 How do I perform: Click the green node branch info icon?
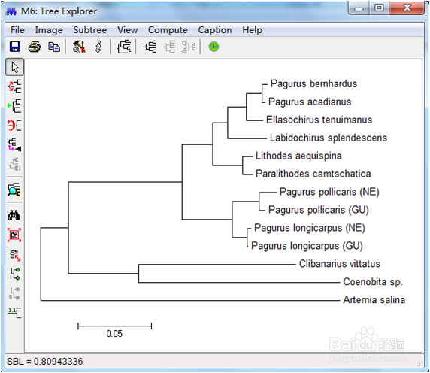(15, 274)
